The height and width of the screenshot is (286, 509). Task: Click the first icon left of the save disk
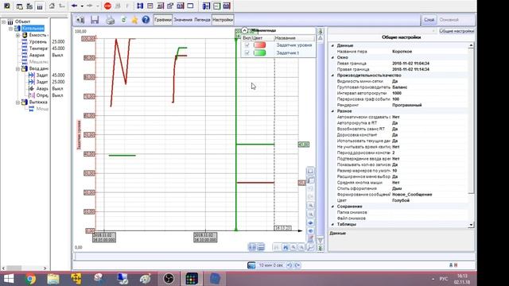pos(80,20)
